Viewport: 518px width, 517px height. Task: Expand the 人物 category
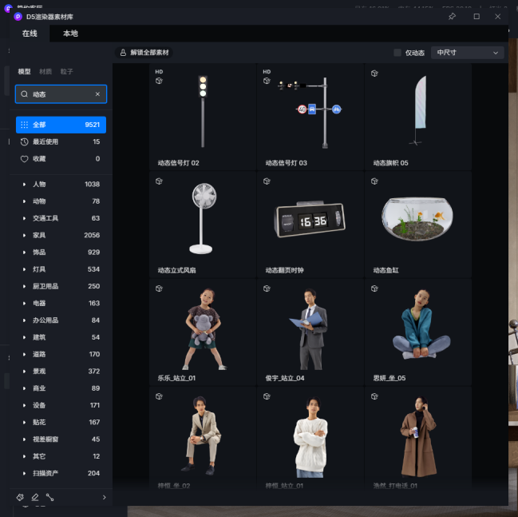tap(24, 185)
